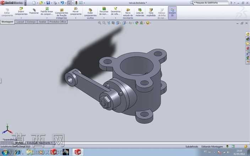The image size is (250, 156).
Task: Click the Windows Start button
Action: (x=5, y=152)
